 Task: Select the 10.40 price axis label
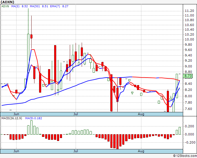tap(189, 30)
